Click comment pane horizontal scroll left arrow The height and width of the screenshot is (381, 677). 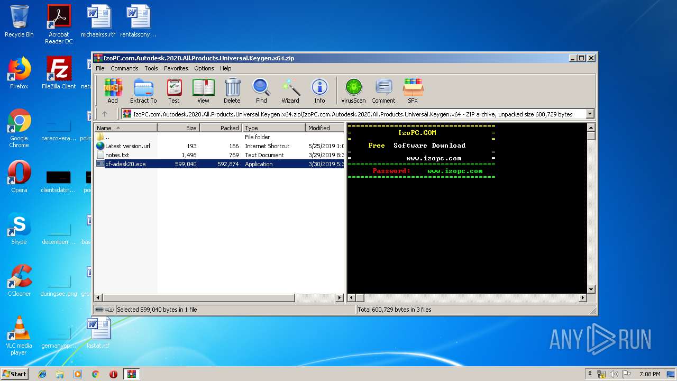point(351,298)
